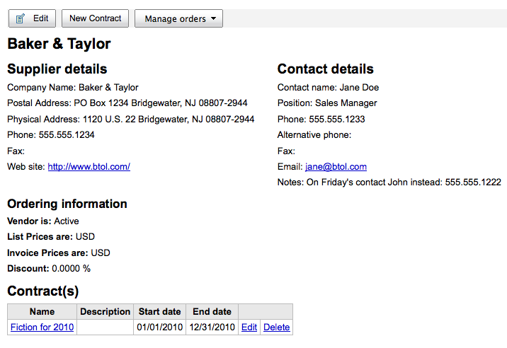Expand the Manage orders dropdown
The image size is (507, 348).
pos(179,18)
